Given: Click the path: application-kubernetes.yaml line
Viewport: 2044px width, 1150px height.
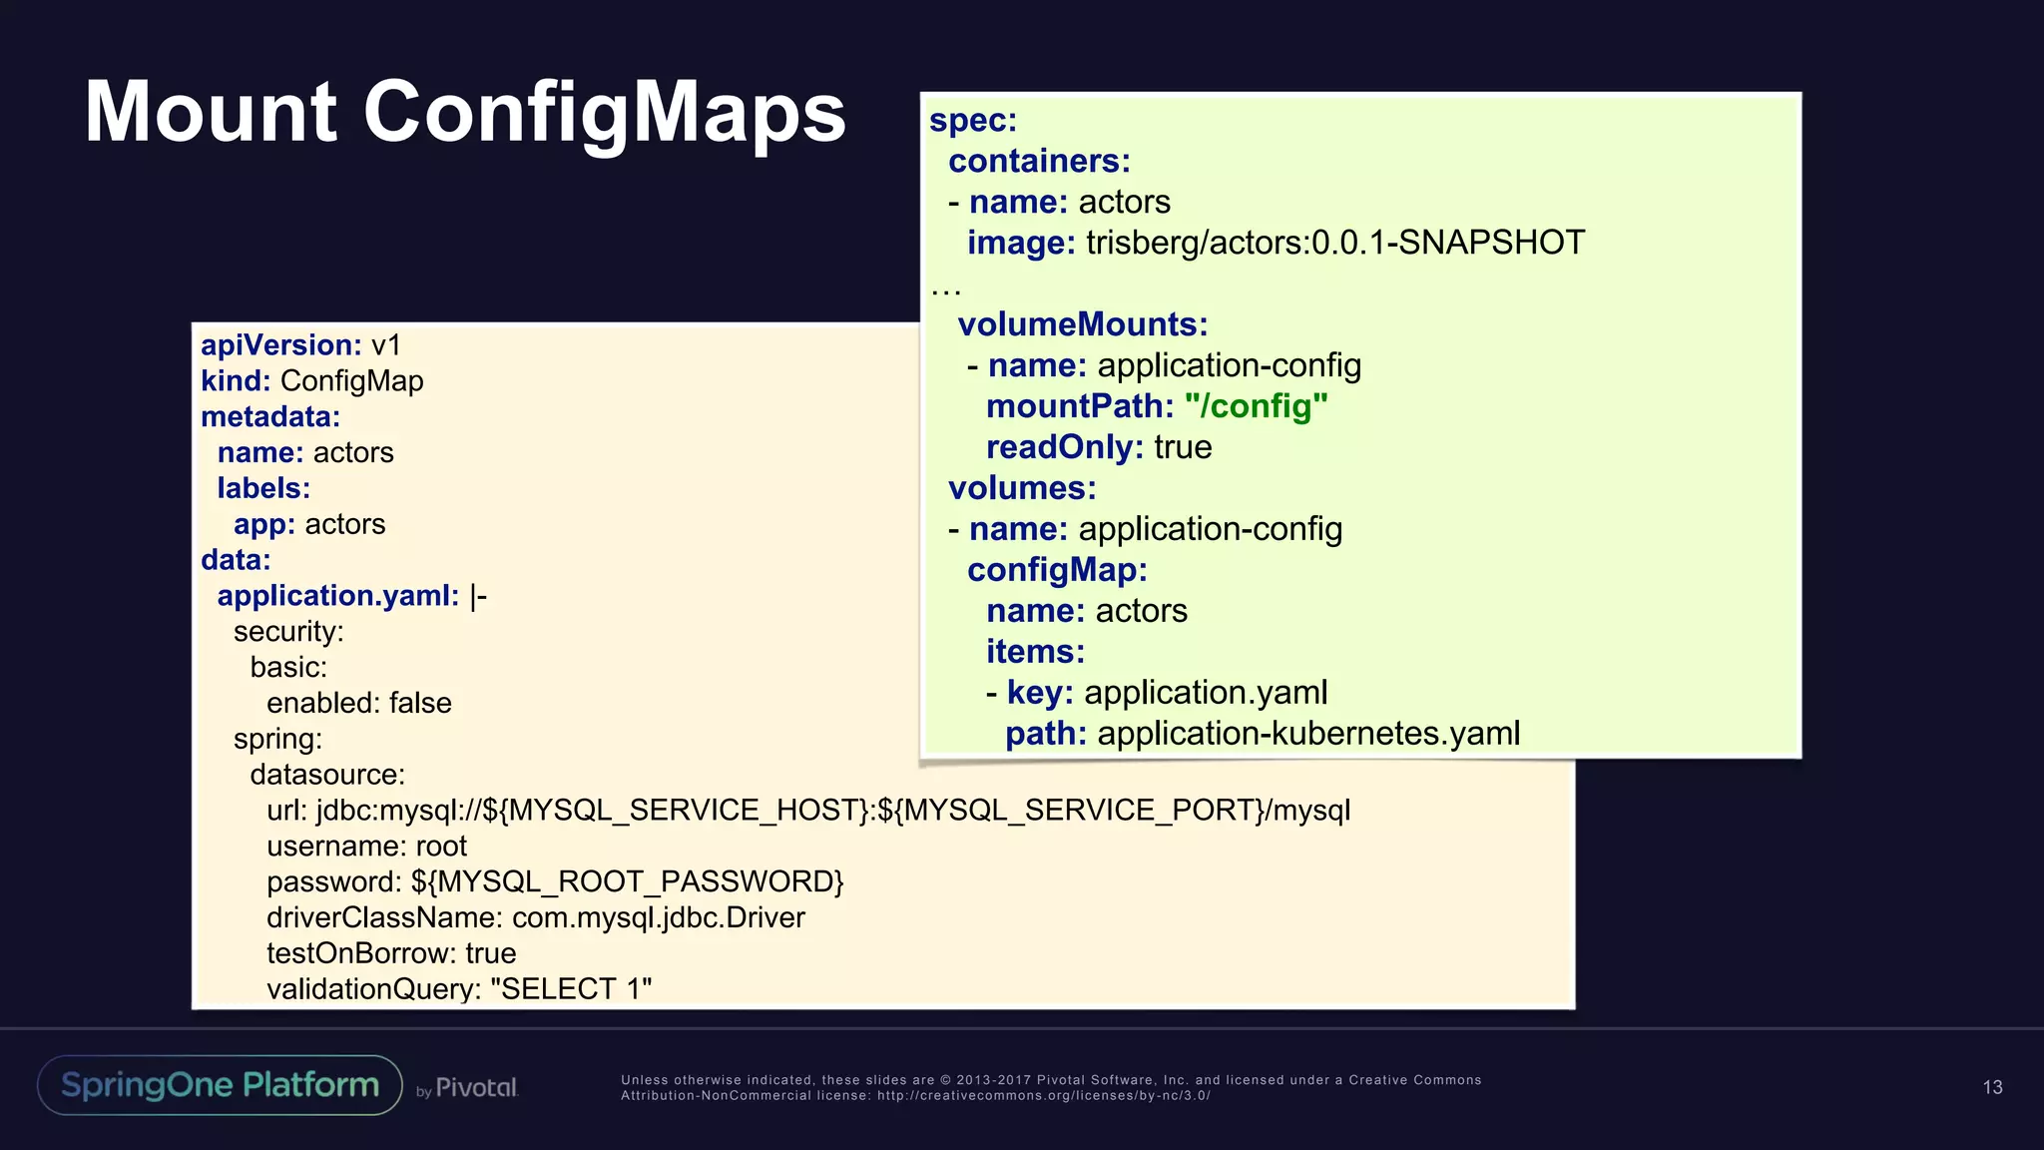Looking at the screenshot, I should pyautogui.click(x=1263, y=734).
